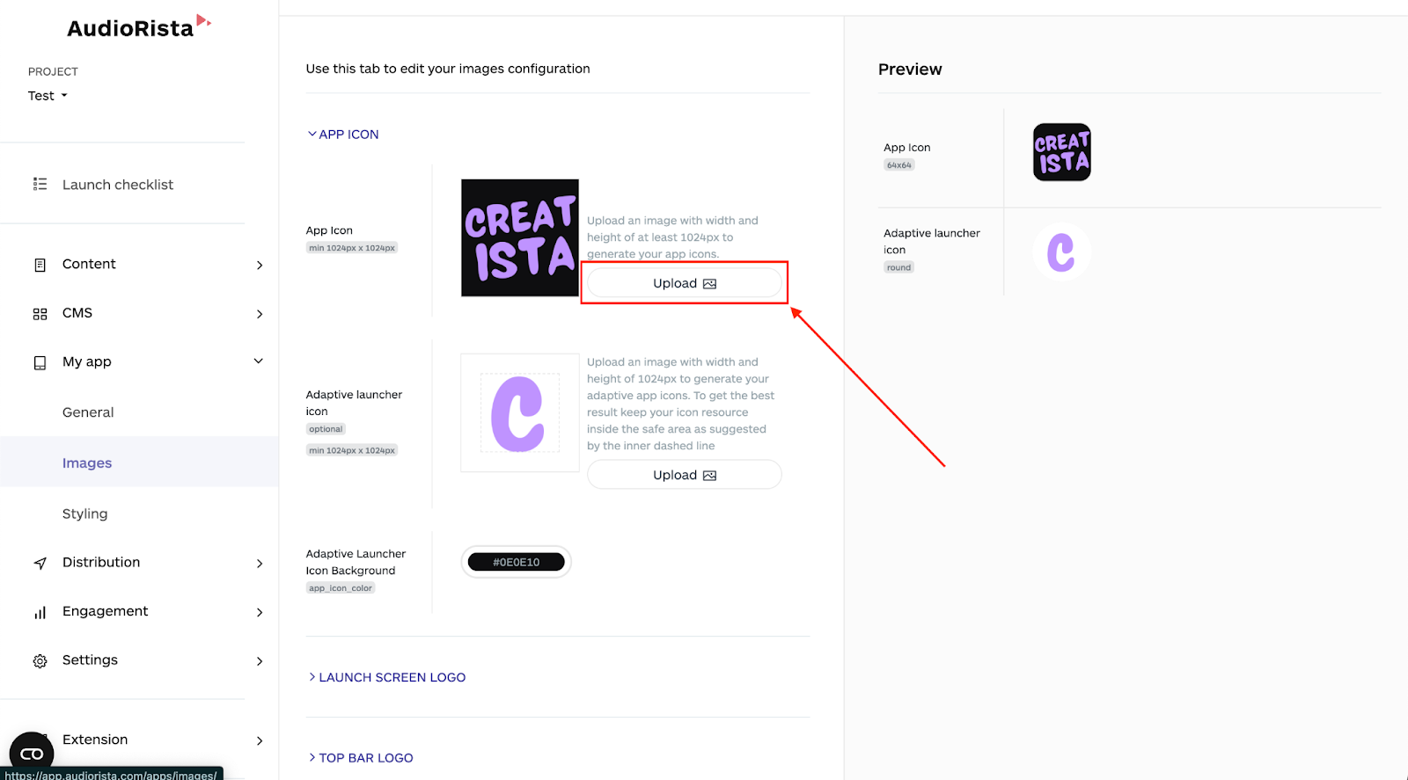
Task: Click the Distribution paper-plane icon
Action: point(40,563)
